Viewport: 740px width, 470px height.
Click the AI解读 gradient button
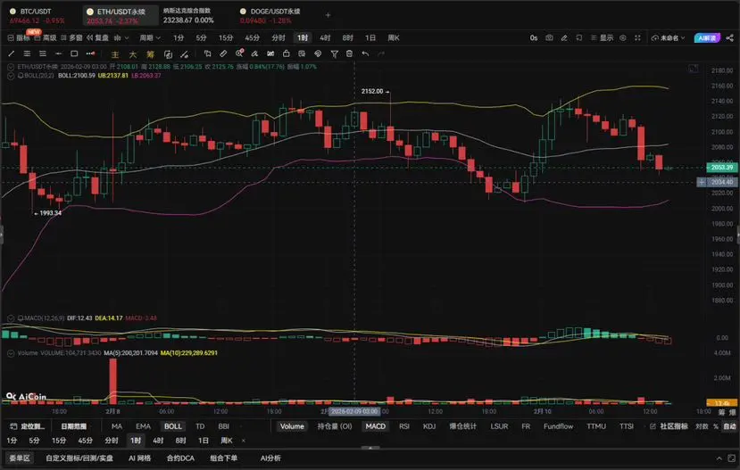(x=707, y=37)
